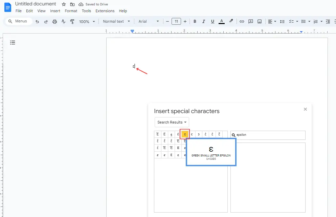Close the Insert special characters dialog

point(305,109)
